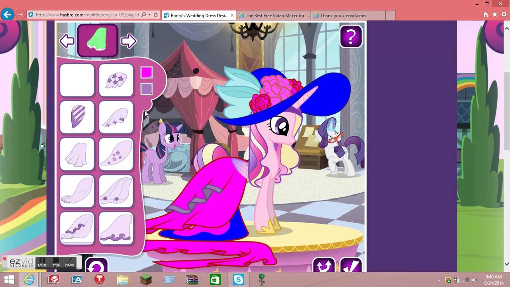
Task: Select the empty no-train option tile
Action: (x=77, y=80)
